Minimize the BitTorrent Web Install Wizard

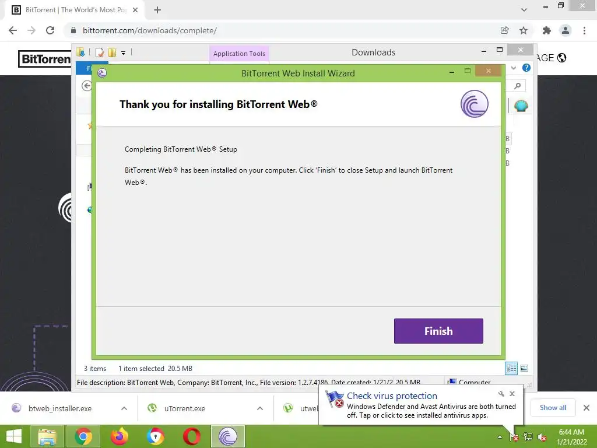tap(452, 71)
